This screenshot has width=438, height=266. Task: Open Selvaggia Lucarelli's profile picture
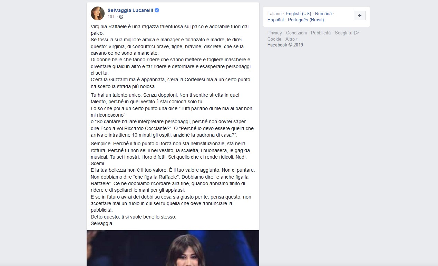point(98,13)
